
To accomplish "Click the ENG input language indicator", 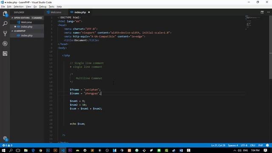I will [x=245, y=150].
